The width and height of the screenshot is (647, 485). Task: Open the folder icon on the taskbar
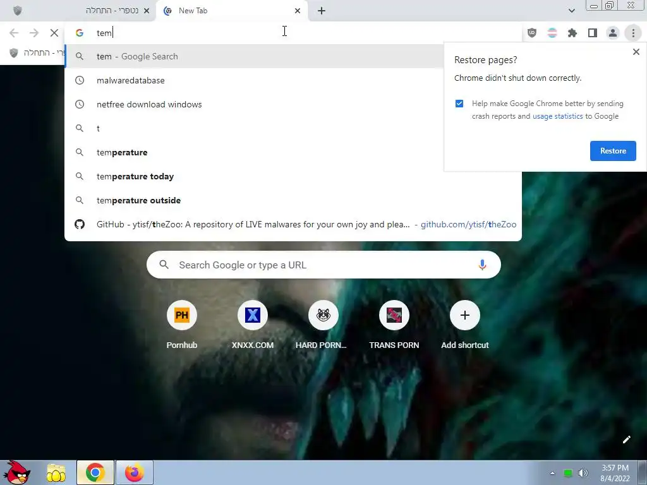[56, 473]
